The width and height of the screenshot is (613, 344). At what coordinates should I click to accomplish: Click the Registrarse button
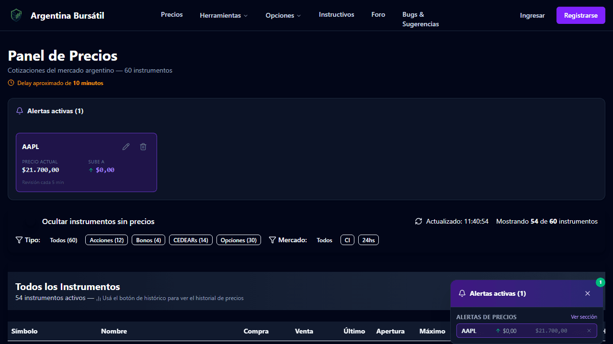[x=581, y=15]
